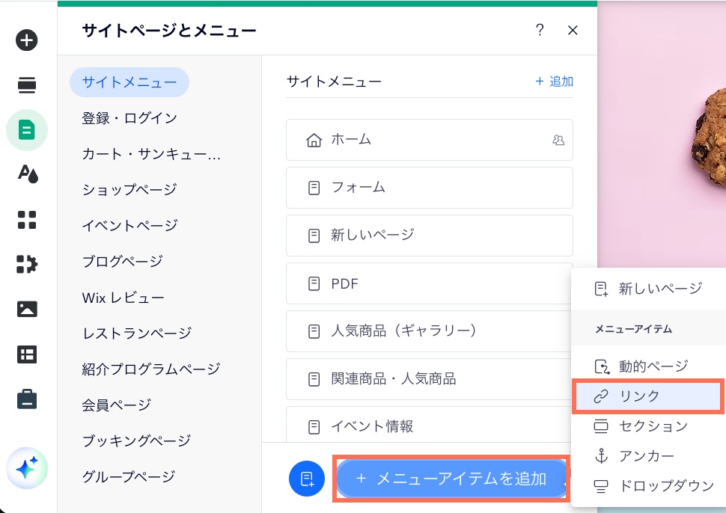The height and width of the screenshot is (513, 726).
Task: Select the Pages and Menu icon
Action: click(x=27, y=130)
